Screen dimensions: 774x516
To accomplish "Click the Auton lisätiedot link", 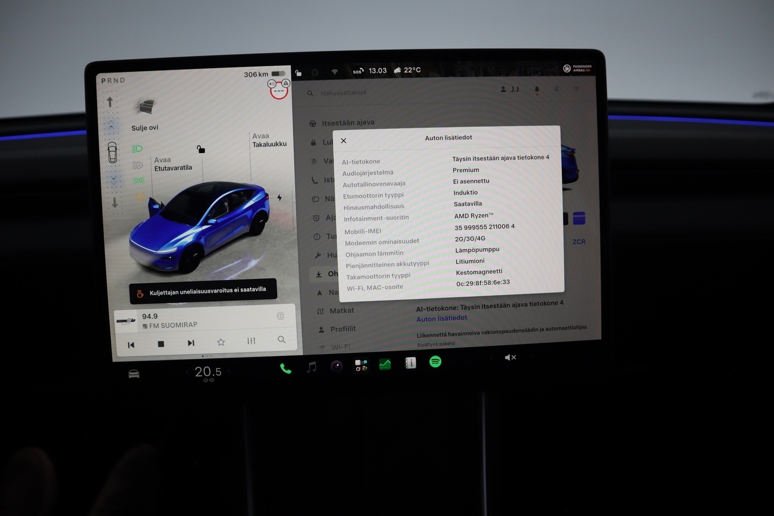I will [x=442, y=318].
